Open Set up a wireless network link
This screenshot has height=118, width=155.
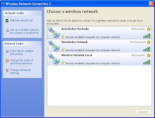click(x=25, y=31)
